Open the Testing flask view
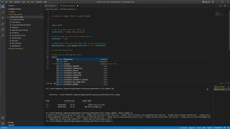This screenshot has height=129, width=230. pyautogui.click(x=3, y=35)
